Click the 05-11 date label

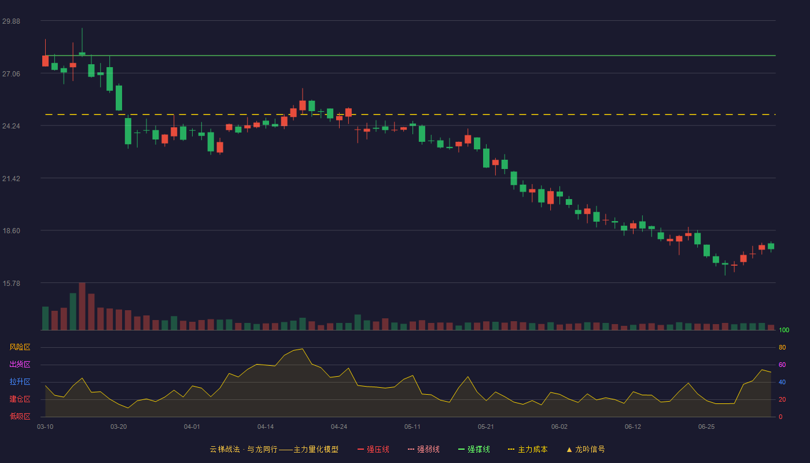(x=413, y=427)
